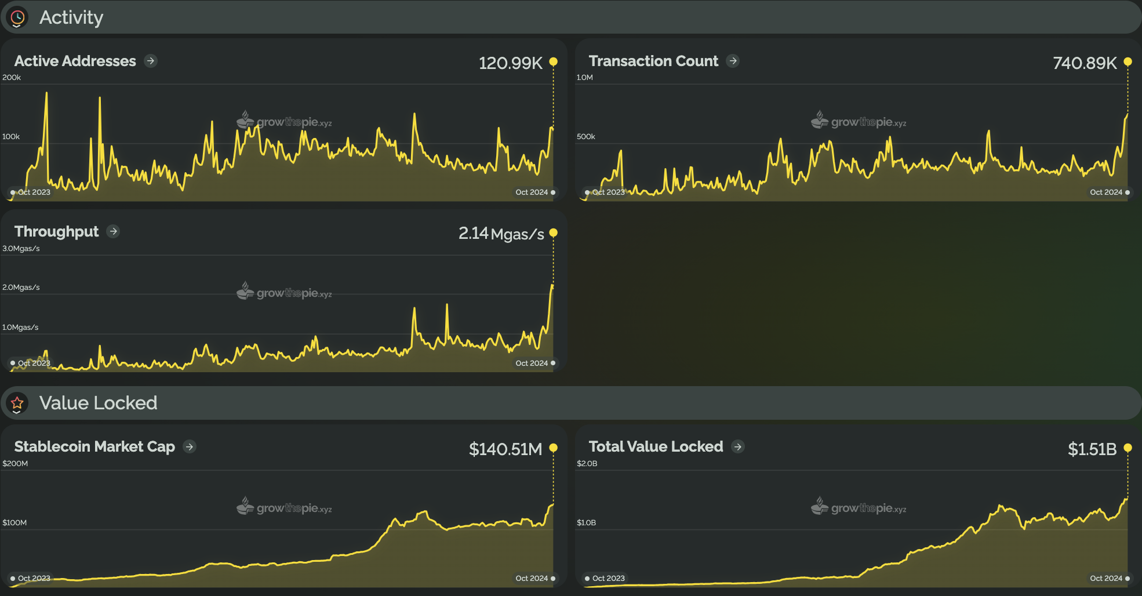The width and height of the screenshot is (1142, 596).
Task: Click the Activity clock icon
Action: (17, 17)
